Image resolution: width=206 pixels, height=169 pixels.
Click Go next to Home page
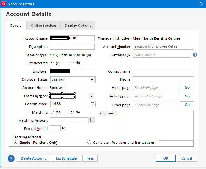(187, 87)
